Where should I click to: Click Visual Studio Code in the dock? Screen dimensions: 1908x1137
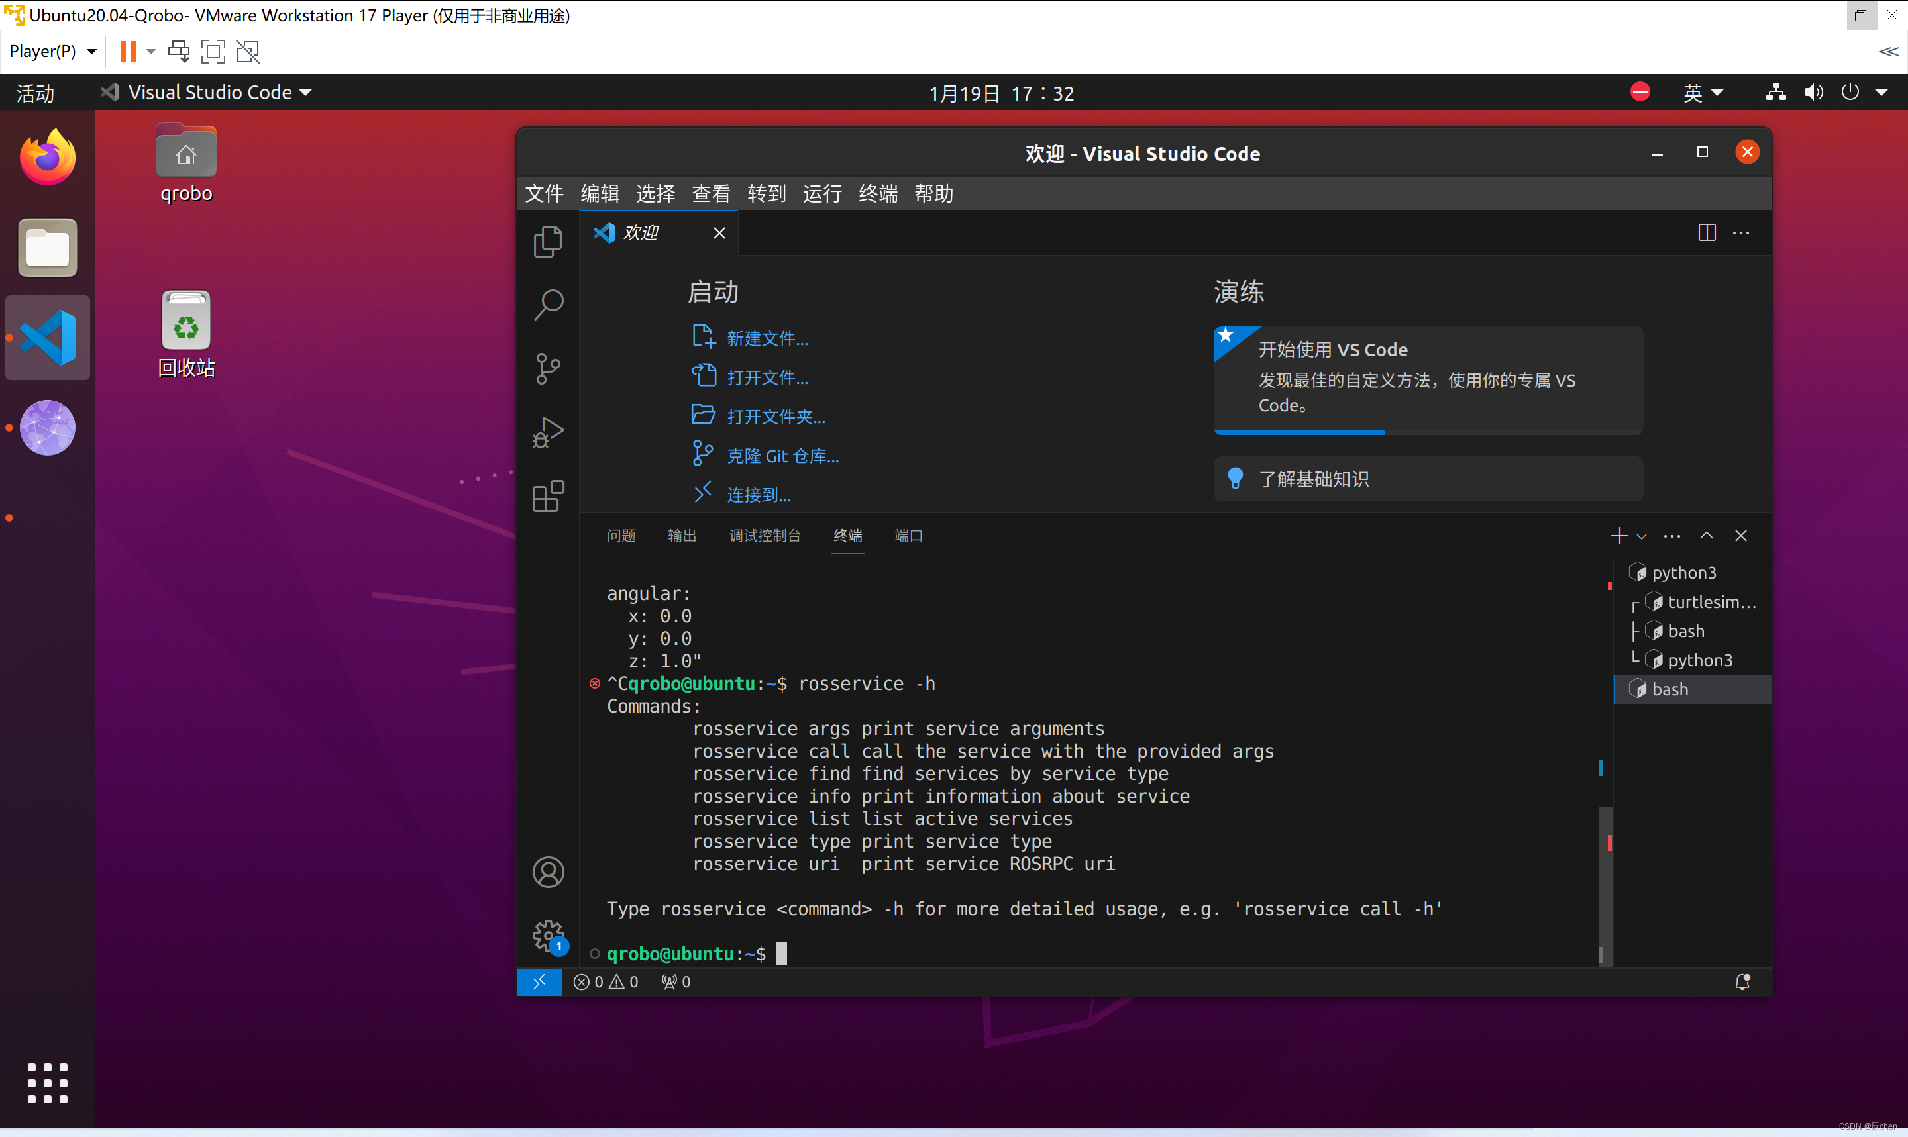[x=48, y=338]
